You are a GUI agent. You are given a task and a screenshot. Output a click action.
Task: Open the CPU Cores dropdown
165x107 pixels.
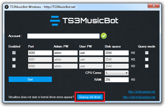tap(116, 73)
